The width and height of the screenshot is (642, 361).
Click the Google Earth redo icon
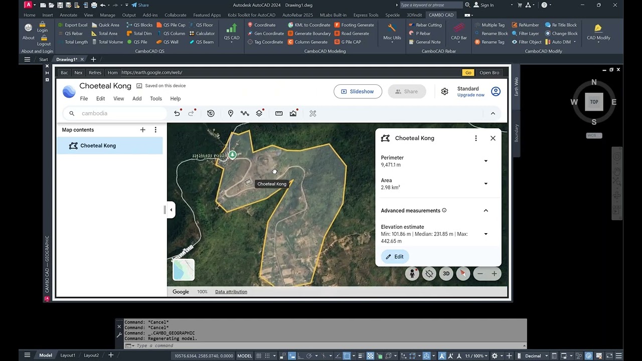click(191, 113)
